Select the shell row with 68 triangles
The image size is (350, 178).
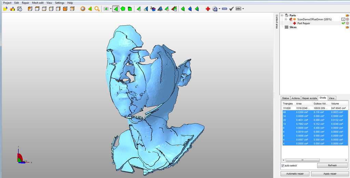(314, 112)
